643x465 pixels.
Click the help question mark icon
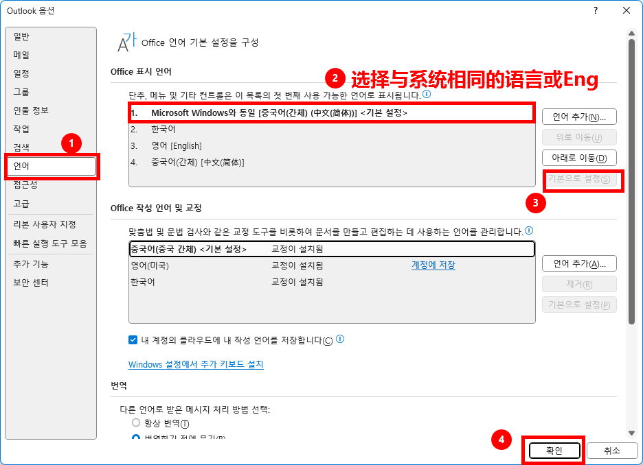[x=596, y=11]
